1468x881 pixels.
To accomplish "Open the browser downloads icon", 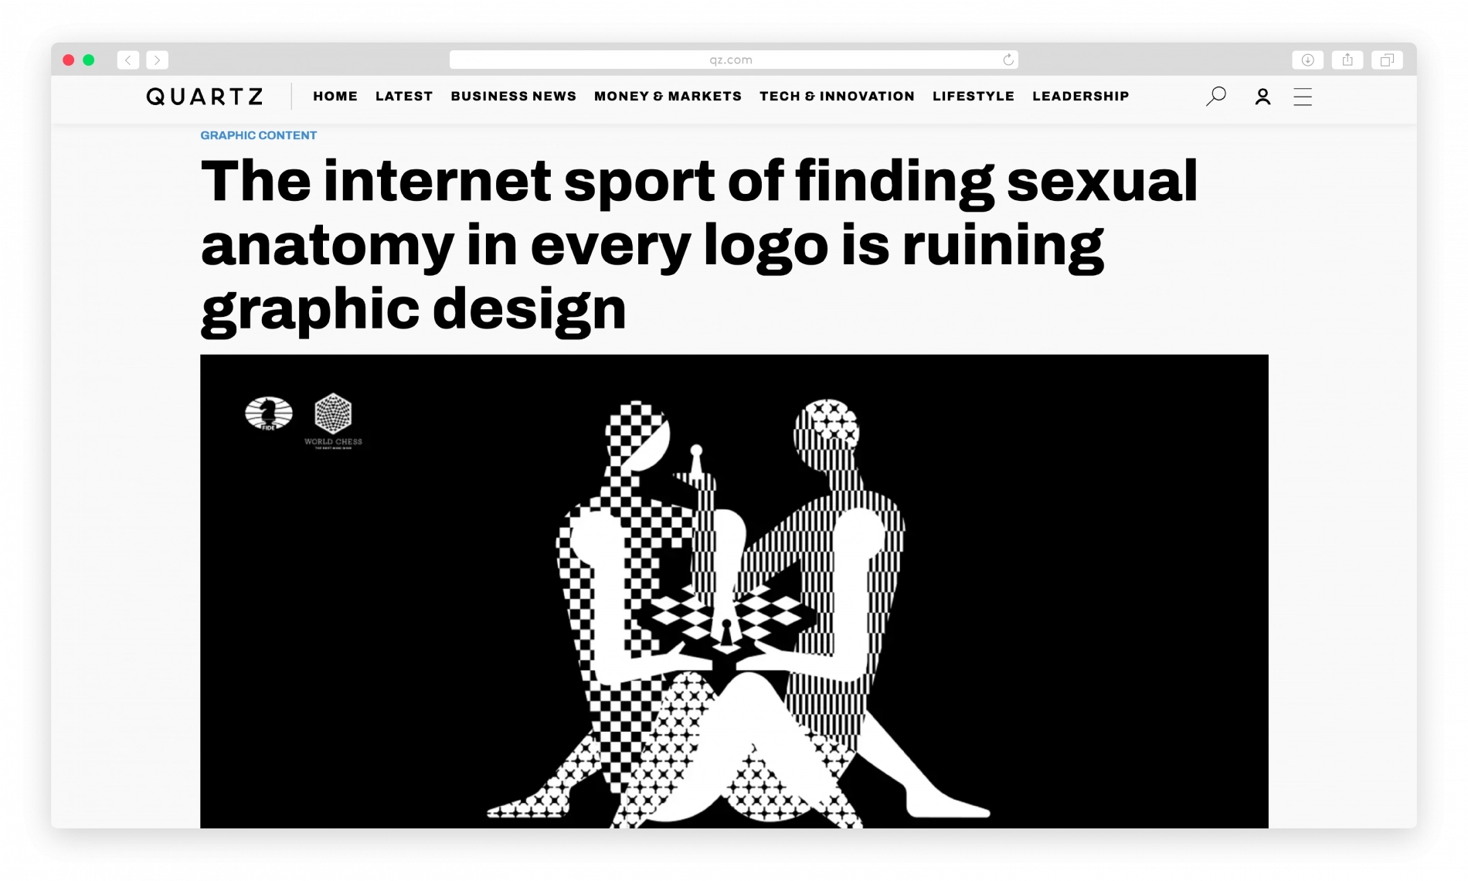I will 1307,60.
